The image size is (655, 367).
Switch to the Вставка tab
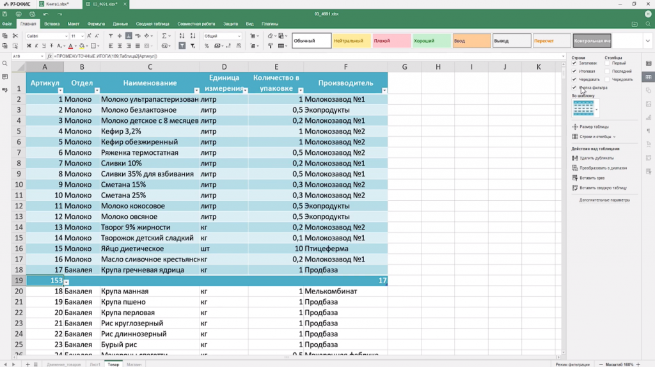click(52, 24)
